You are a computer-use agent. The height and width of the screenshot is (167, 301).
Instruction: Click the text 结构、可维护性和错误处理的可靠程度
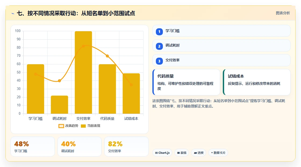(x=185, y=86)
